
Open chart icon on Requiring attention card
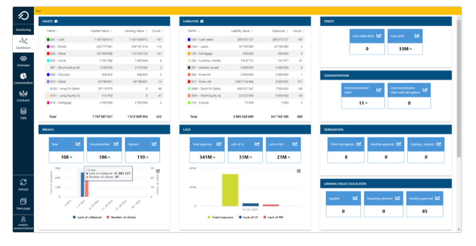pyautogui.click(x=397, y=198)
